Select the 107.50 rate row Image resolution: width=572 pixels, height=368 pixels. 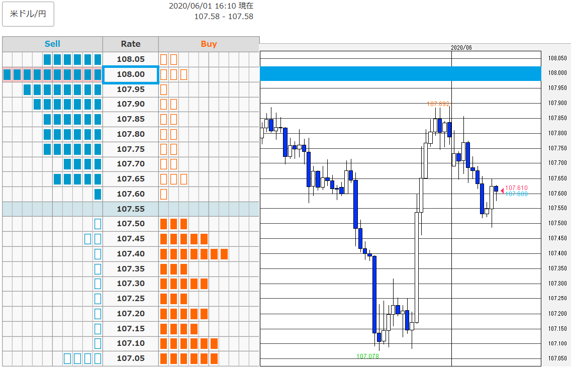[131, 224]
